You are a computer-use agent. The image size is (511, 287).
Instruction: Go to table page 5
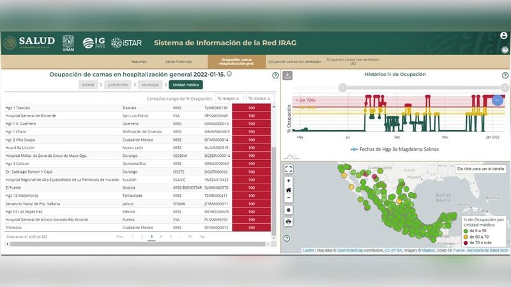pos(171,237)
